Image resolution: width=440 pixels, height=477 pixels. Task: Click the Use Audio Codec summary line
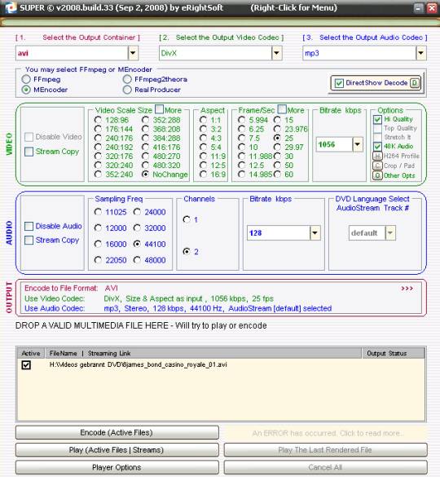178,308
